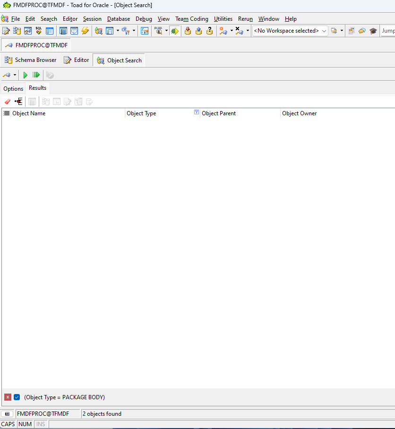Click the NUM indicator in status bar
Image resolution: width=395 pixels, height=429 pixels.
pos(25,424)
